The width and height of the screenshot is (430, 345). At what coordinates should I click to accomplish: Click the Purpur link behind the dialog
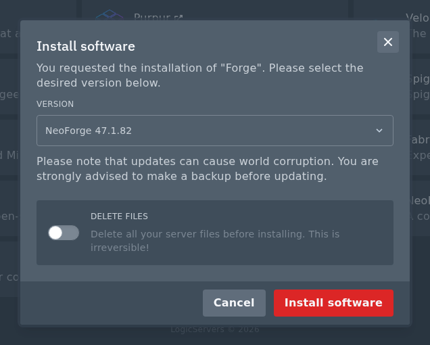coord(158,16)
